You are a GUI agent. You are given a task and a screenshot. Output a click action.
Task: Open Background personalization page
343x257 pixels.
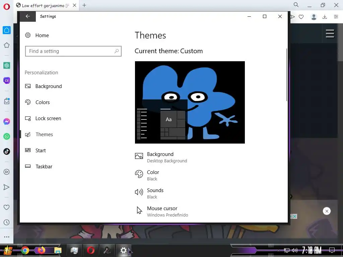[43, 86]
